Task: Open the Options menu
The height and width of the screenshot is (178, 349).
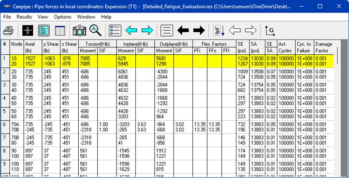Action: [62, 17]
